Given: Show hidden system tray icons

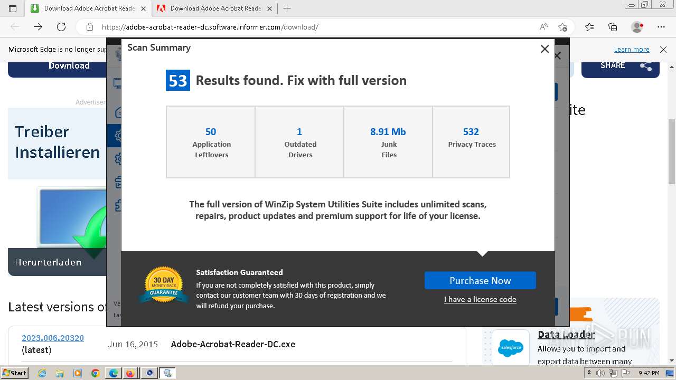Looking at the screenshot, I should pyautogui.click(x=589, y=373).
